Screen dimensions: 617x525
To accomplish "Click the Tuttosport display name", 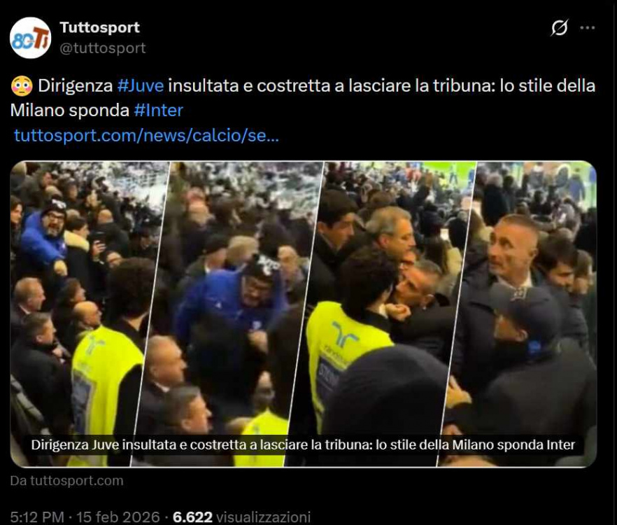I will pyautogui.click(x=99, y=27).
